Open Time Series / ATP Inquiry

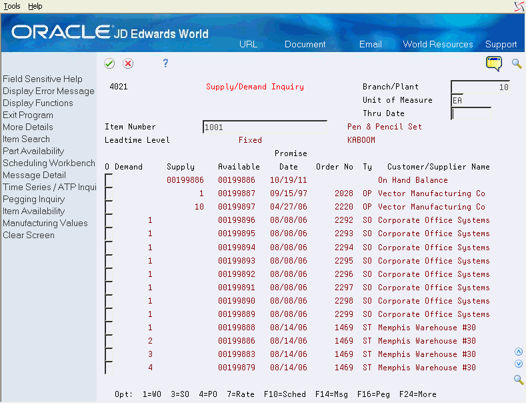point(49,187)
